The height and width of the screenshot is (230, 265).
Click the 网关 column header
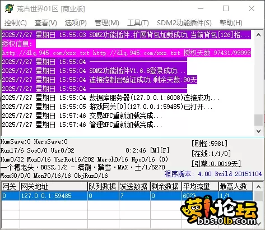[10, 186]
